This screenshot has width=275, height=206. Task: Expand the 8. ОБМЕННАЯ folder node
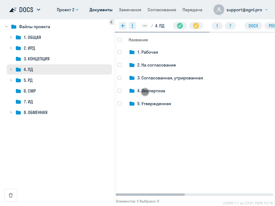[x=11, y=112]
